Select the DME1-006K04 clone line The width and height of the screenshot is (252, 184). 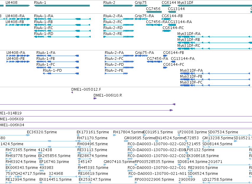[126, 128]
